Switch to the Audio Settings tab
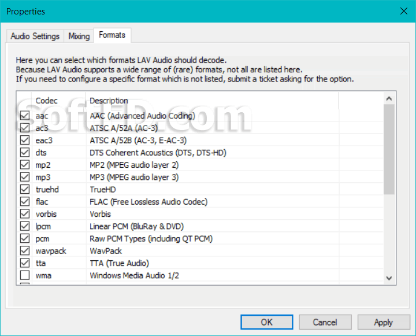The height and width of the screenshot is (336, 416). point(35,36)
